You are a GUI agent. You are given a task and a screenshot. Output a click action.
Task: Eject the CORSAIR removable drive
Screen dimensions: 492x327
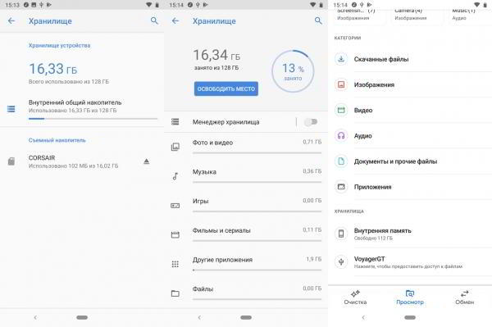(x=146, y=161)
